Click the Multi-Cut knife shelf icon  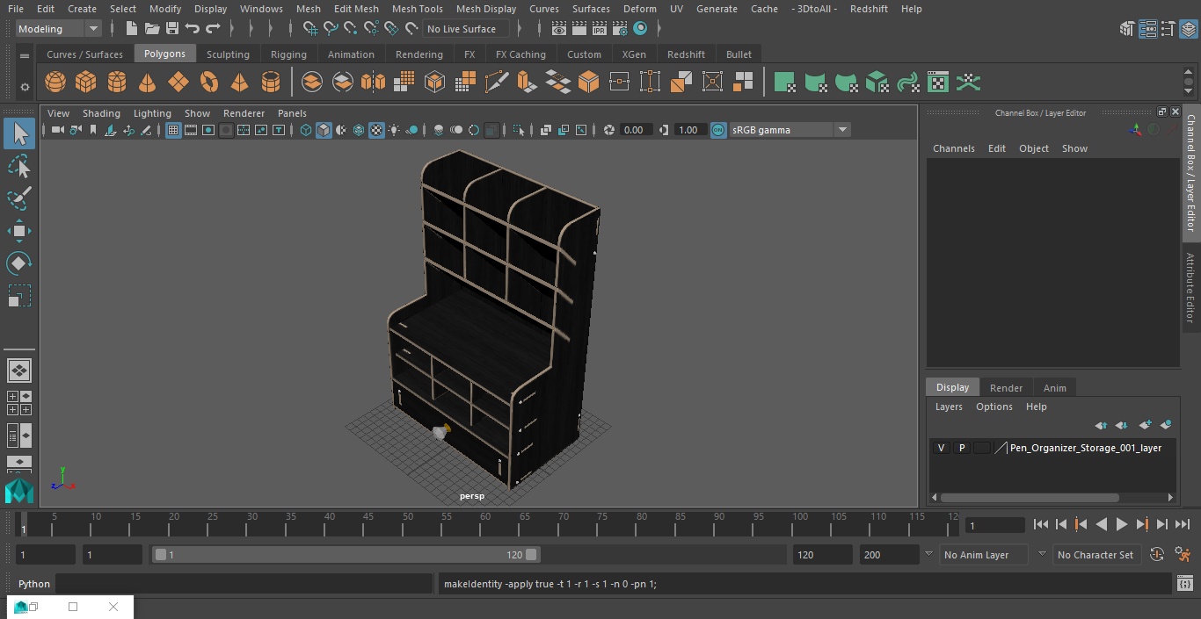497,83
